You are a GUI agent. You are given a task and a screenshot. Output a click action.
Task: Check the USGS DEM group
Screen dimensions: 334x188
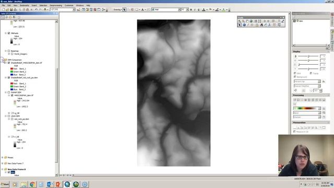[9, 116]
